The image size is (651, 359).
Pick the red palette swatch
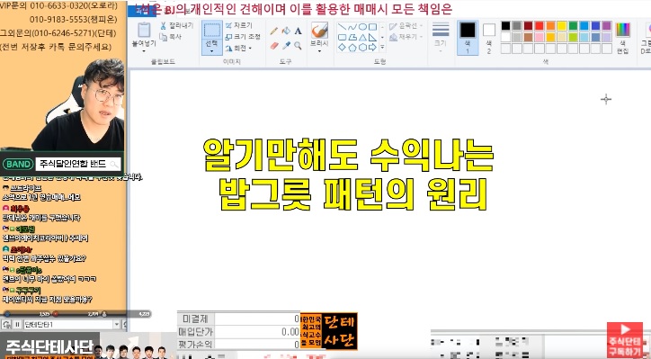[540, 26]
